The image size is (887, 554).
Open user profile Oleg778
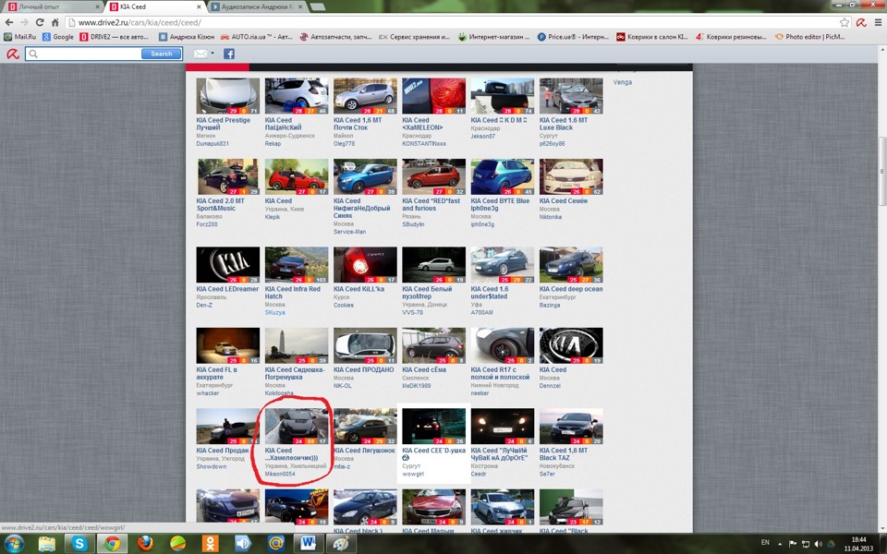344,144
